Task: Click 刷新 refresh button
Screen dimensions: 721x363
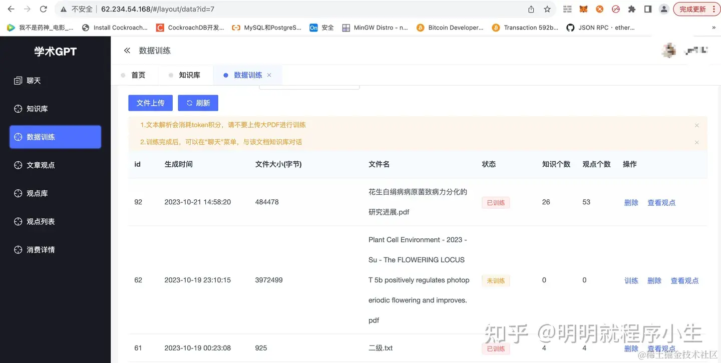Action: [198, 103]
